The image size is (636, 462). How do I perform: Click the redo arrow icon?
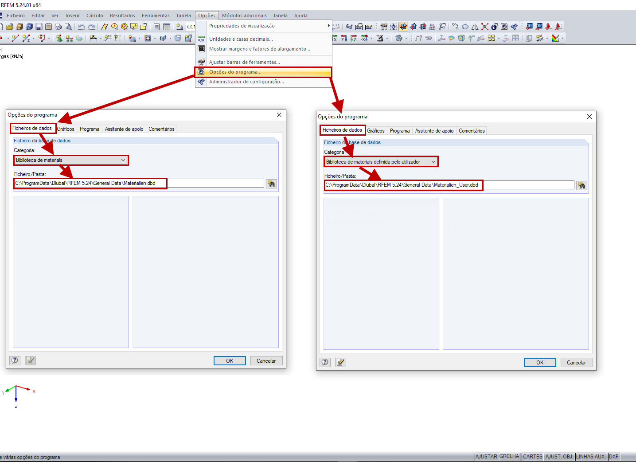tap(91, 27)
